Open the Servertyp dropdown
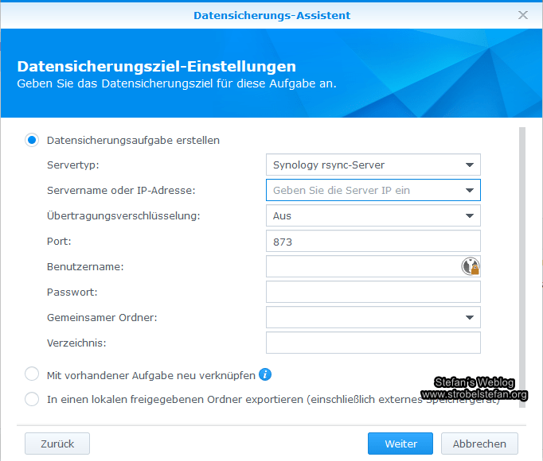 point(373,165)
